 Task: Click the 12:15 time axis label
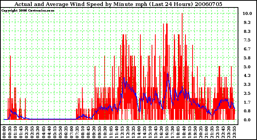pos(122,132)
